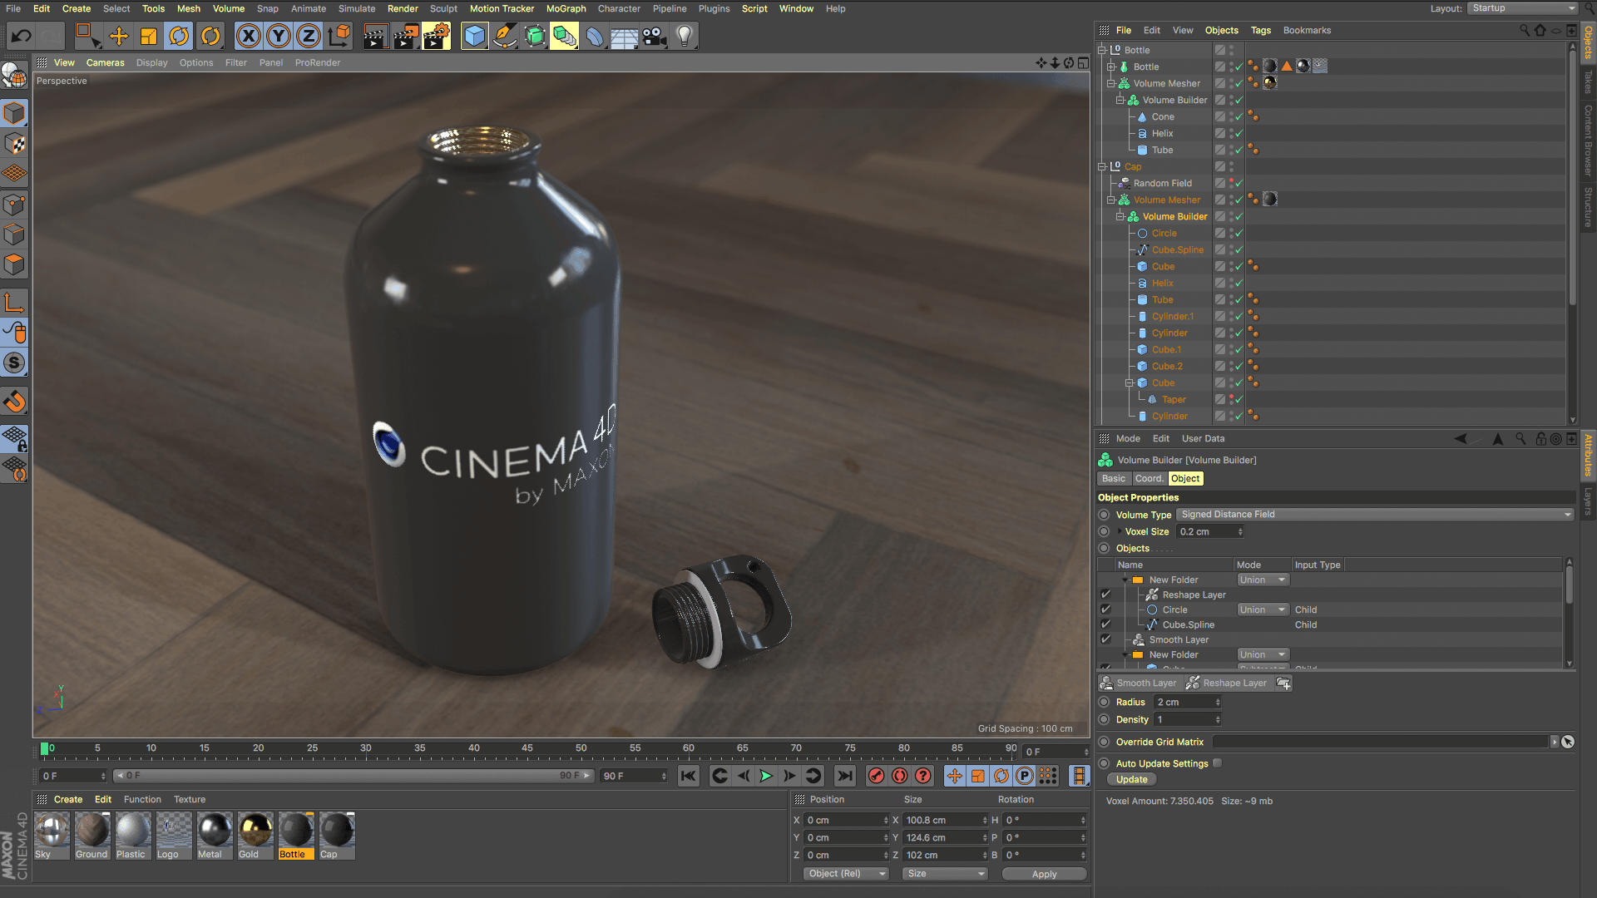The width and height of the screenshot is (1597, 898).
Task: Click the Render Settings clapperboard icon
Action: [436, 36]
